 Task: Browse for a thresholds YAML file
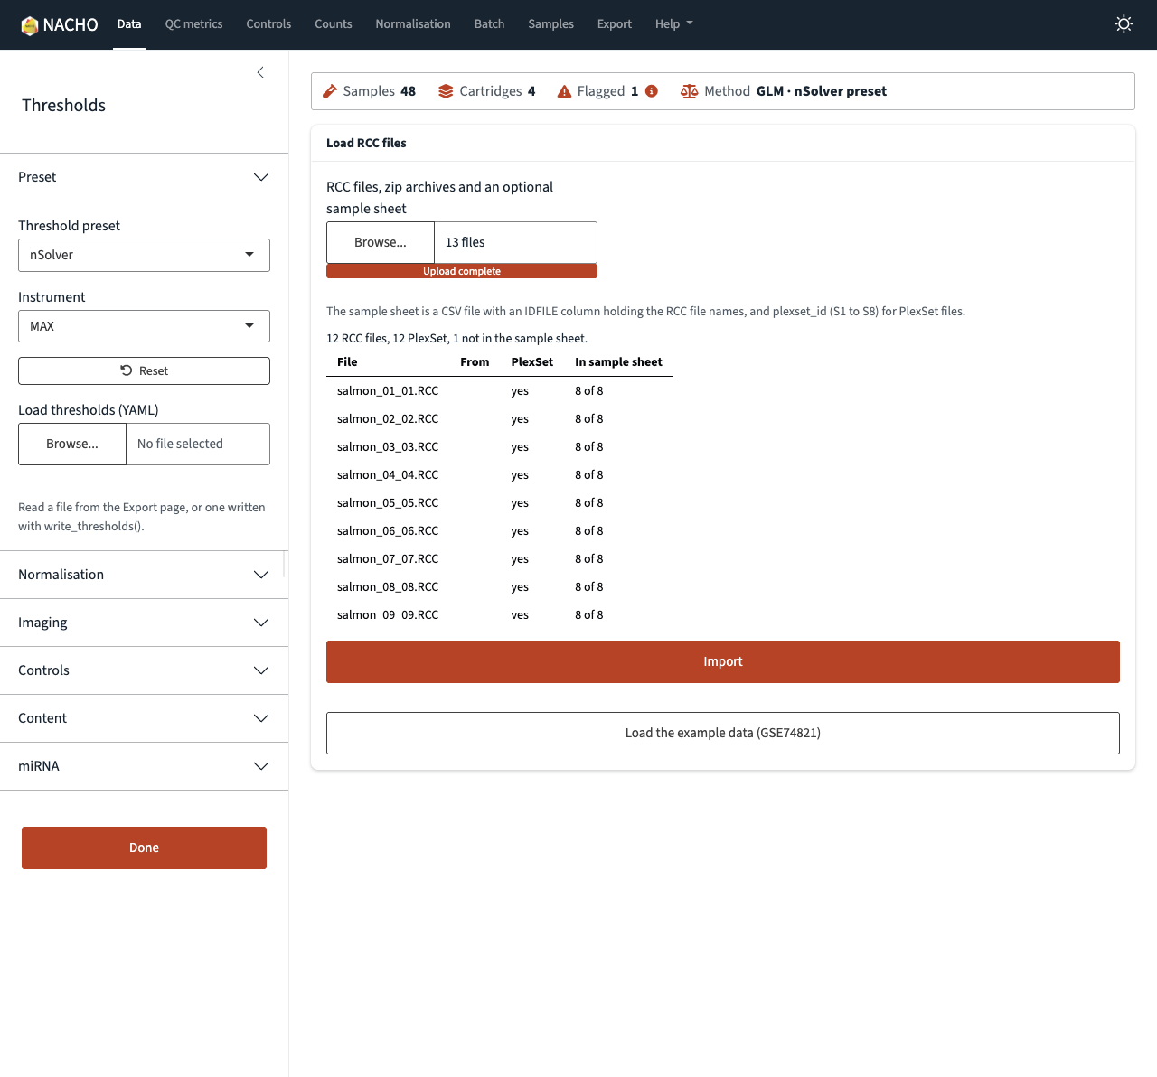[72, 444]
